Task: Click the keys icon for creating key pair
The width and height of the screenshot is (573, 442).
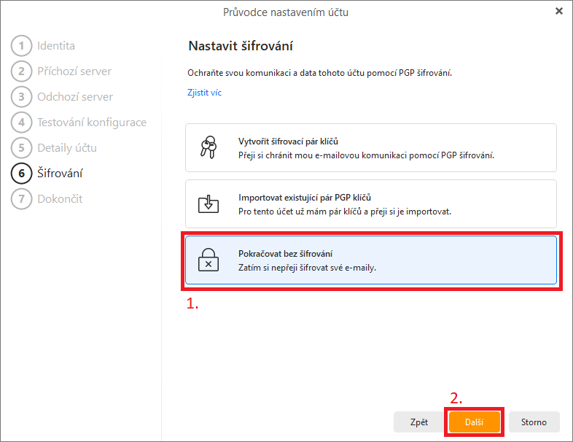Action: 208,147
